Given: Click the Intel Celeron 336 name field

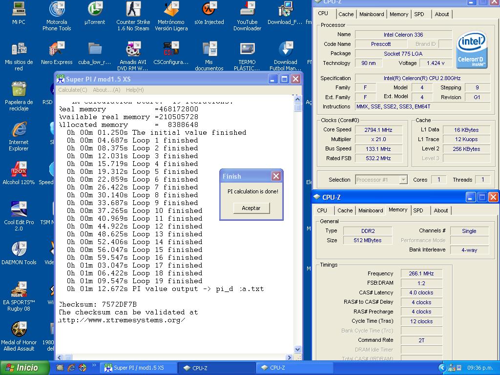Looking at the screenshot, I should [403, 35].
